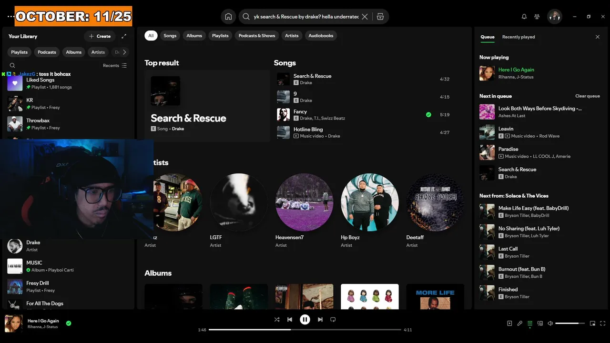The height and width of the screenshot is (343, 610).
Task: Select Leavin by Rod Wave in queue
Action: pos(539,132)
